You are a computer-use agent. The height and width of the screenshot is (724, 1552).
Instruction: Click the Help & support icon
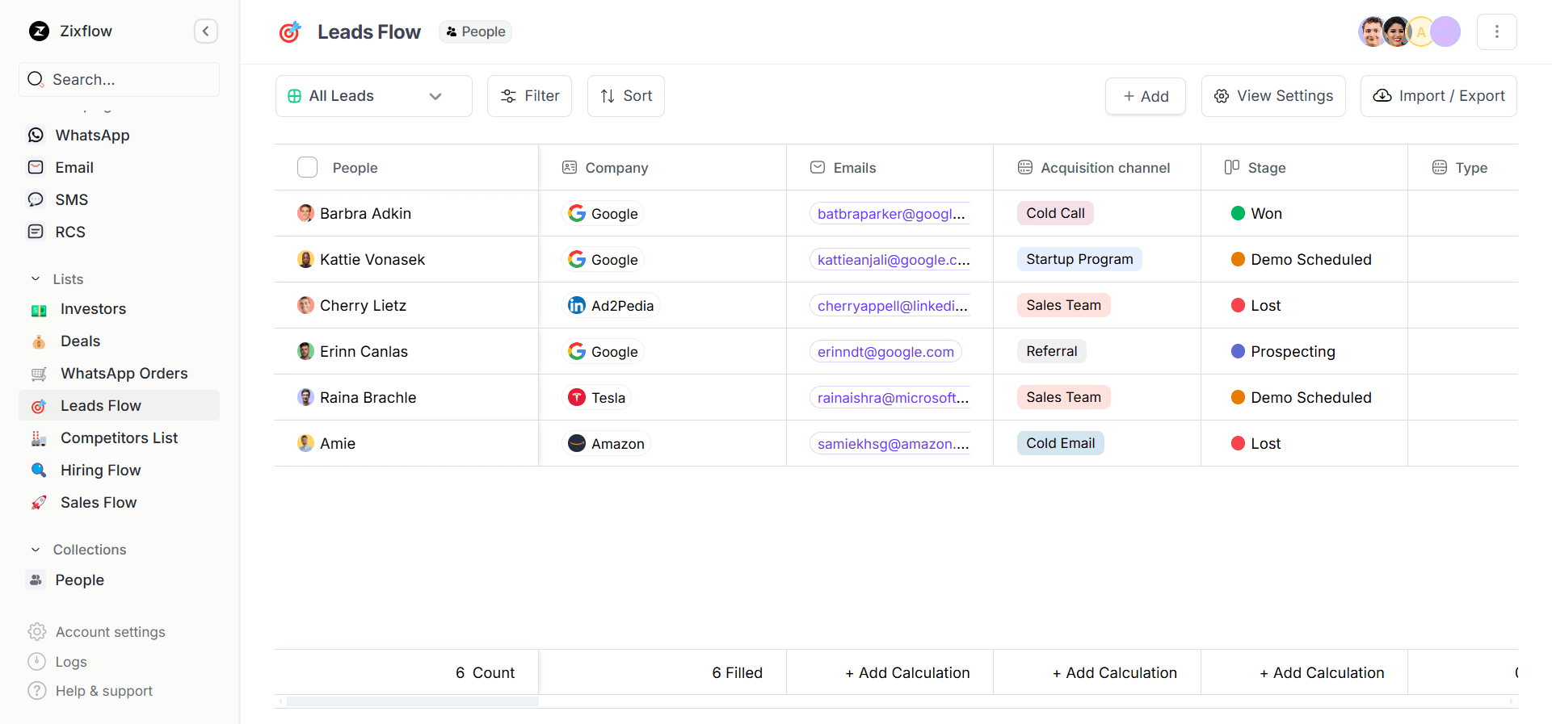click(x=37, y=691)
